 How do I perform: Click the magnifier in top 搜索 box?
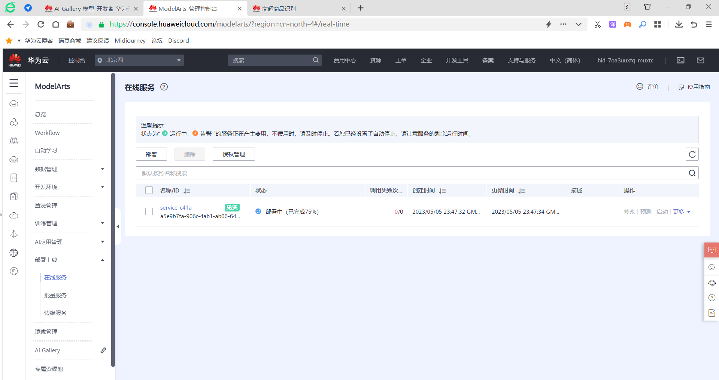(316, 60)
